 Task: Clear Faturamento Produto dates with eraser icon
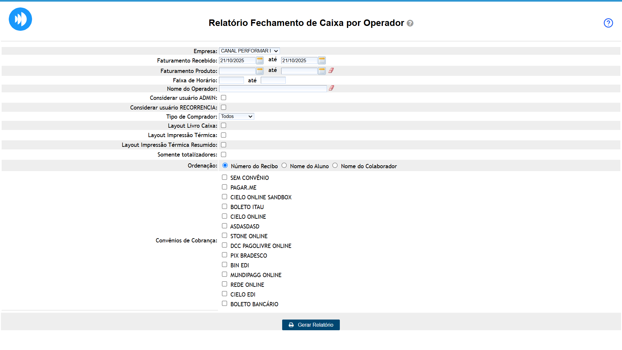[x=331, y=71]
